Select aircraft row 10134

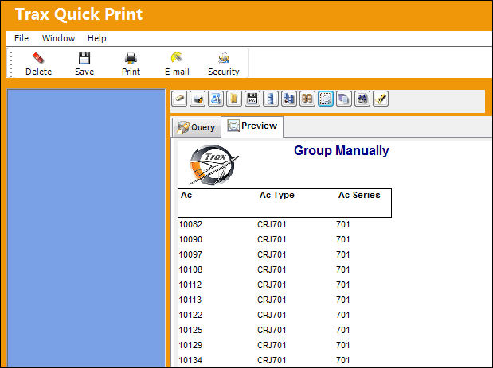(264, 360)
